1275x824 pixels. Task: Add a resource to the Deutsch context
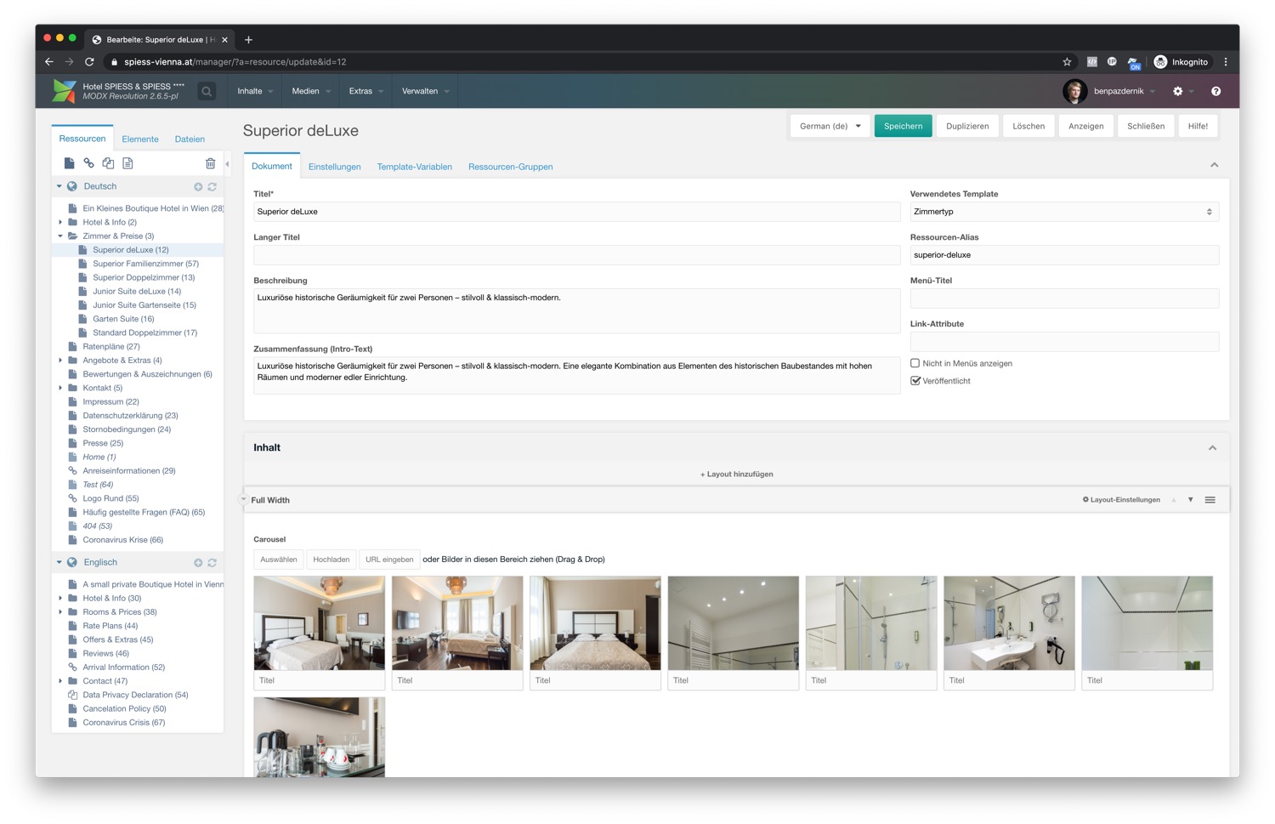(x=198, y=186)
